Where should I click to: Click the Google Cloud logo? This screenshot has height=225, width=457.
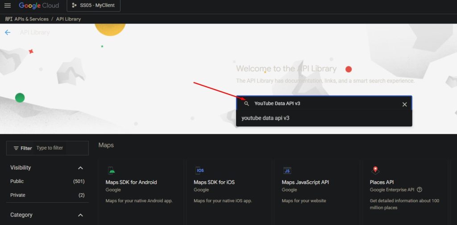pos(39,5)
